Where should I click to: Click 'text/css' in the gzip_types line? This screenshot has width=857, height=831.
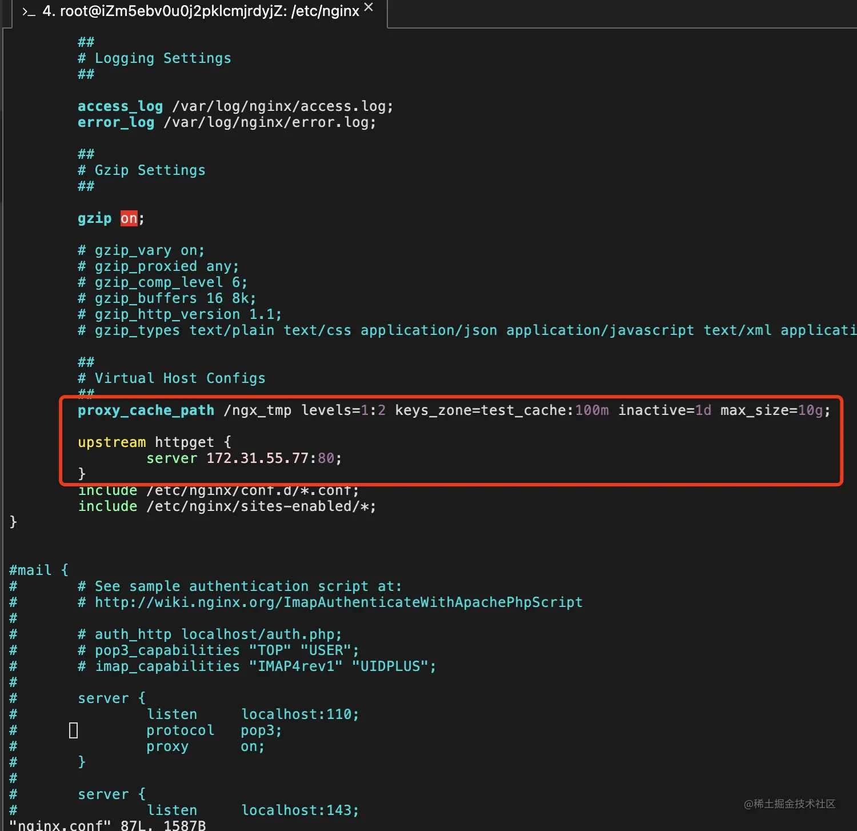(x=318, y=330)
